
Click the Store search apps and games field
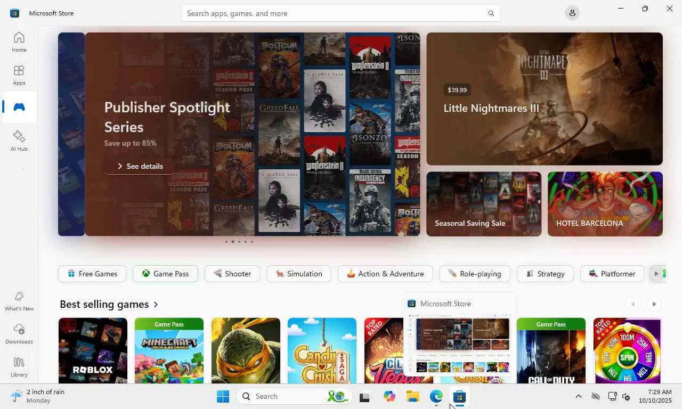[x=340, y=13]
